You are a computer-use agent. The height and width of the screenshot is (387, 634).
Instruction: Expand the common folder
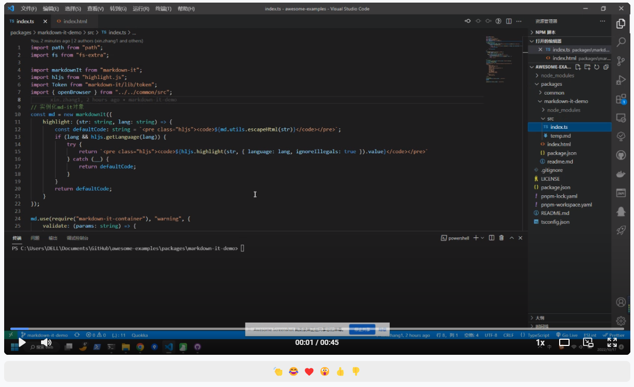click(x=570, y=92)
